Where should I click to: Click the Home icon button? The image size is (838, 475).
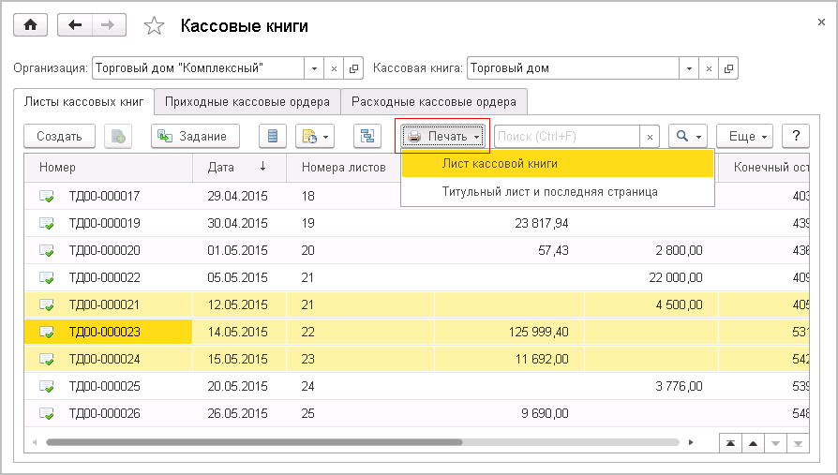tap(30, 25)
